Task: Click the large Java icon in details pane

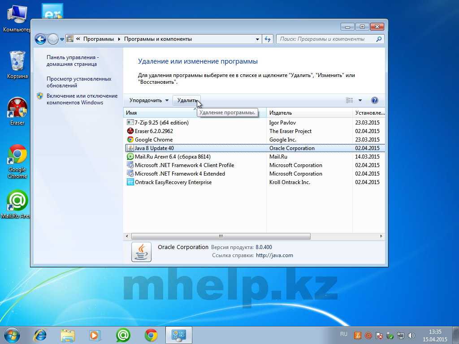Action: click(x=141, y=252)
